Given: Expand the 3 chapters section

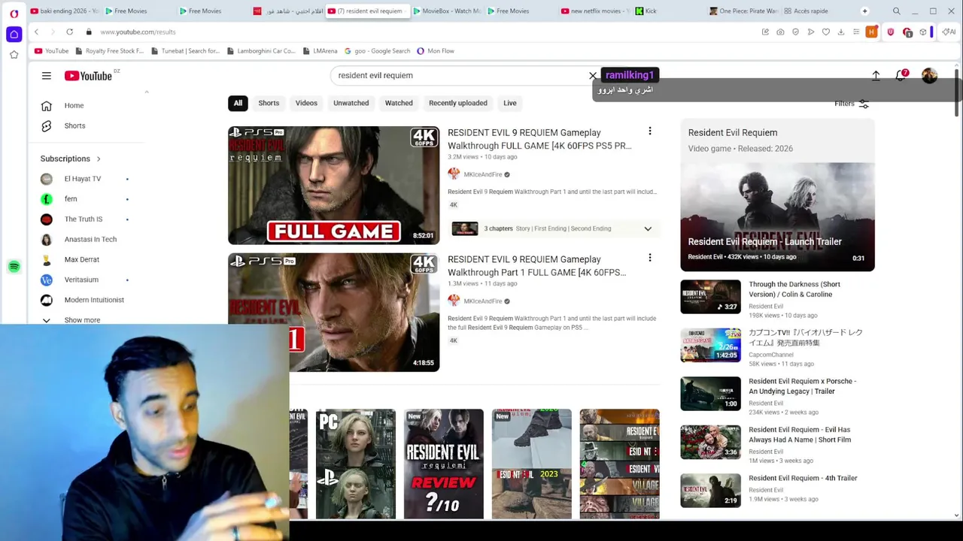Looking at the screenshot, I should [x=648, y=228].
